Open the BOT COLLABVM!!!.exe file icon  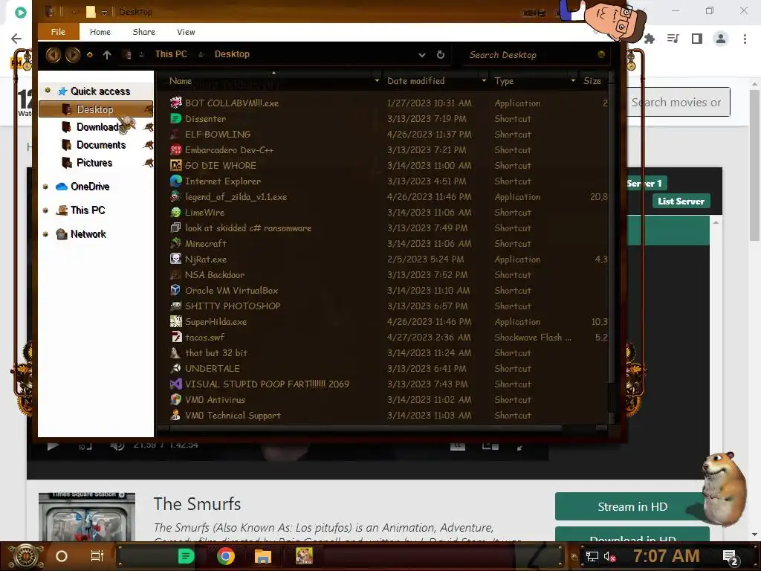click(175, 103)
